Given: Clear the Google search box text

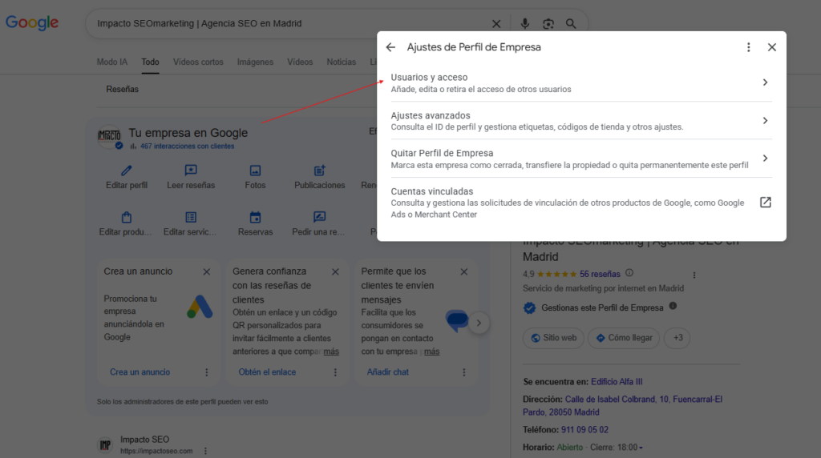Looking at the screenshot, I should (x=496, y=23).
